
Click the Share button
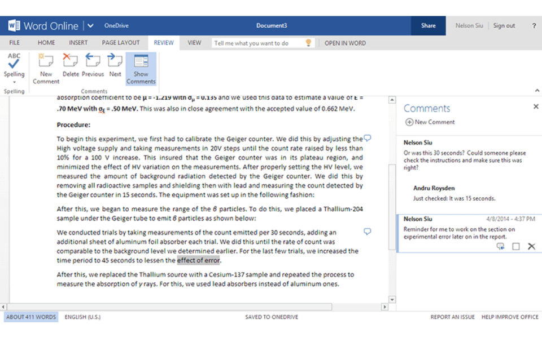429,25
